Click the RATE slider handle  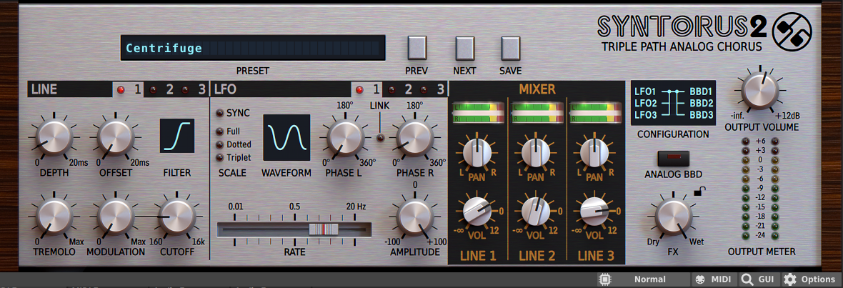click(x=323, y=229)
